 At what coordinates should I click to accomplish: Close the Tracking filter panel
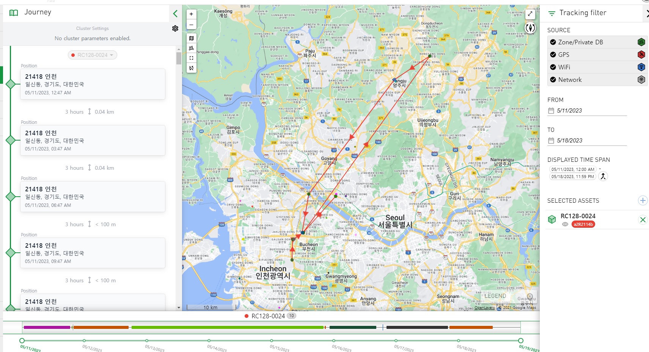pyautogui.click(x=647, y=14)
